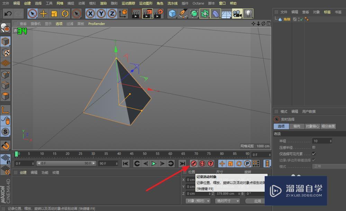Click the green Play forward button

point(154,163)
